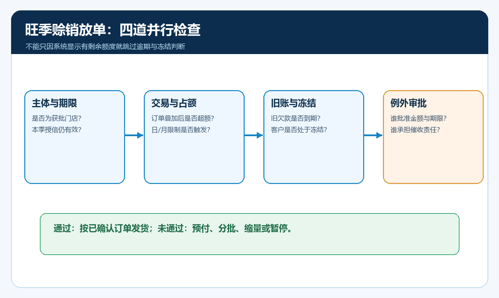
Task: Click the 旧账与冻结 card heading
Action: click(x=294, y=103)
